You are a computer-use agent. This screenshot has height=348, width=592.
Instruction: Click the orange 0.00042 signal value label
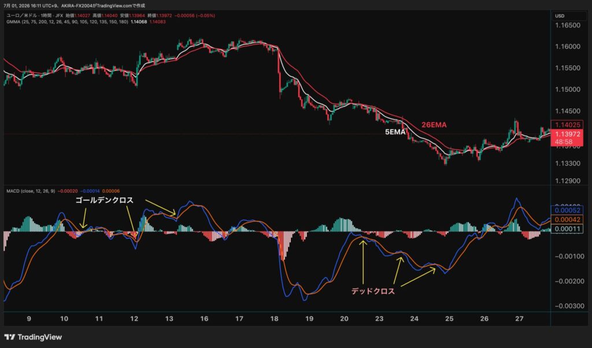tap(567, 219)
